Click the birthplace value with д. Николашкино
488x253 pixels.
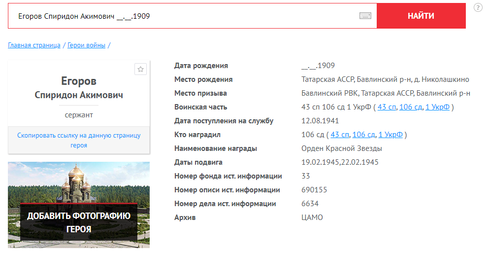point(385,79)
